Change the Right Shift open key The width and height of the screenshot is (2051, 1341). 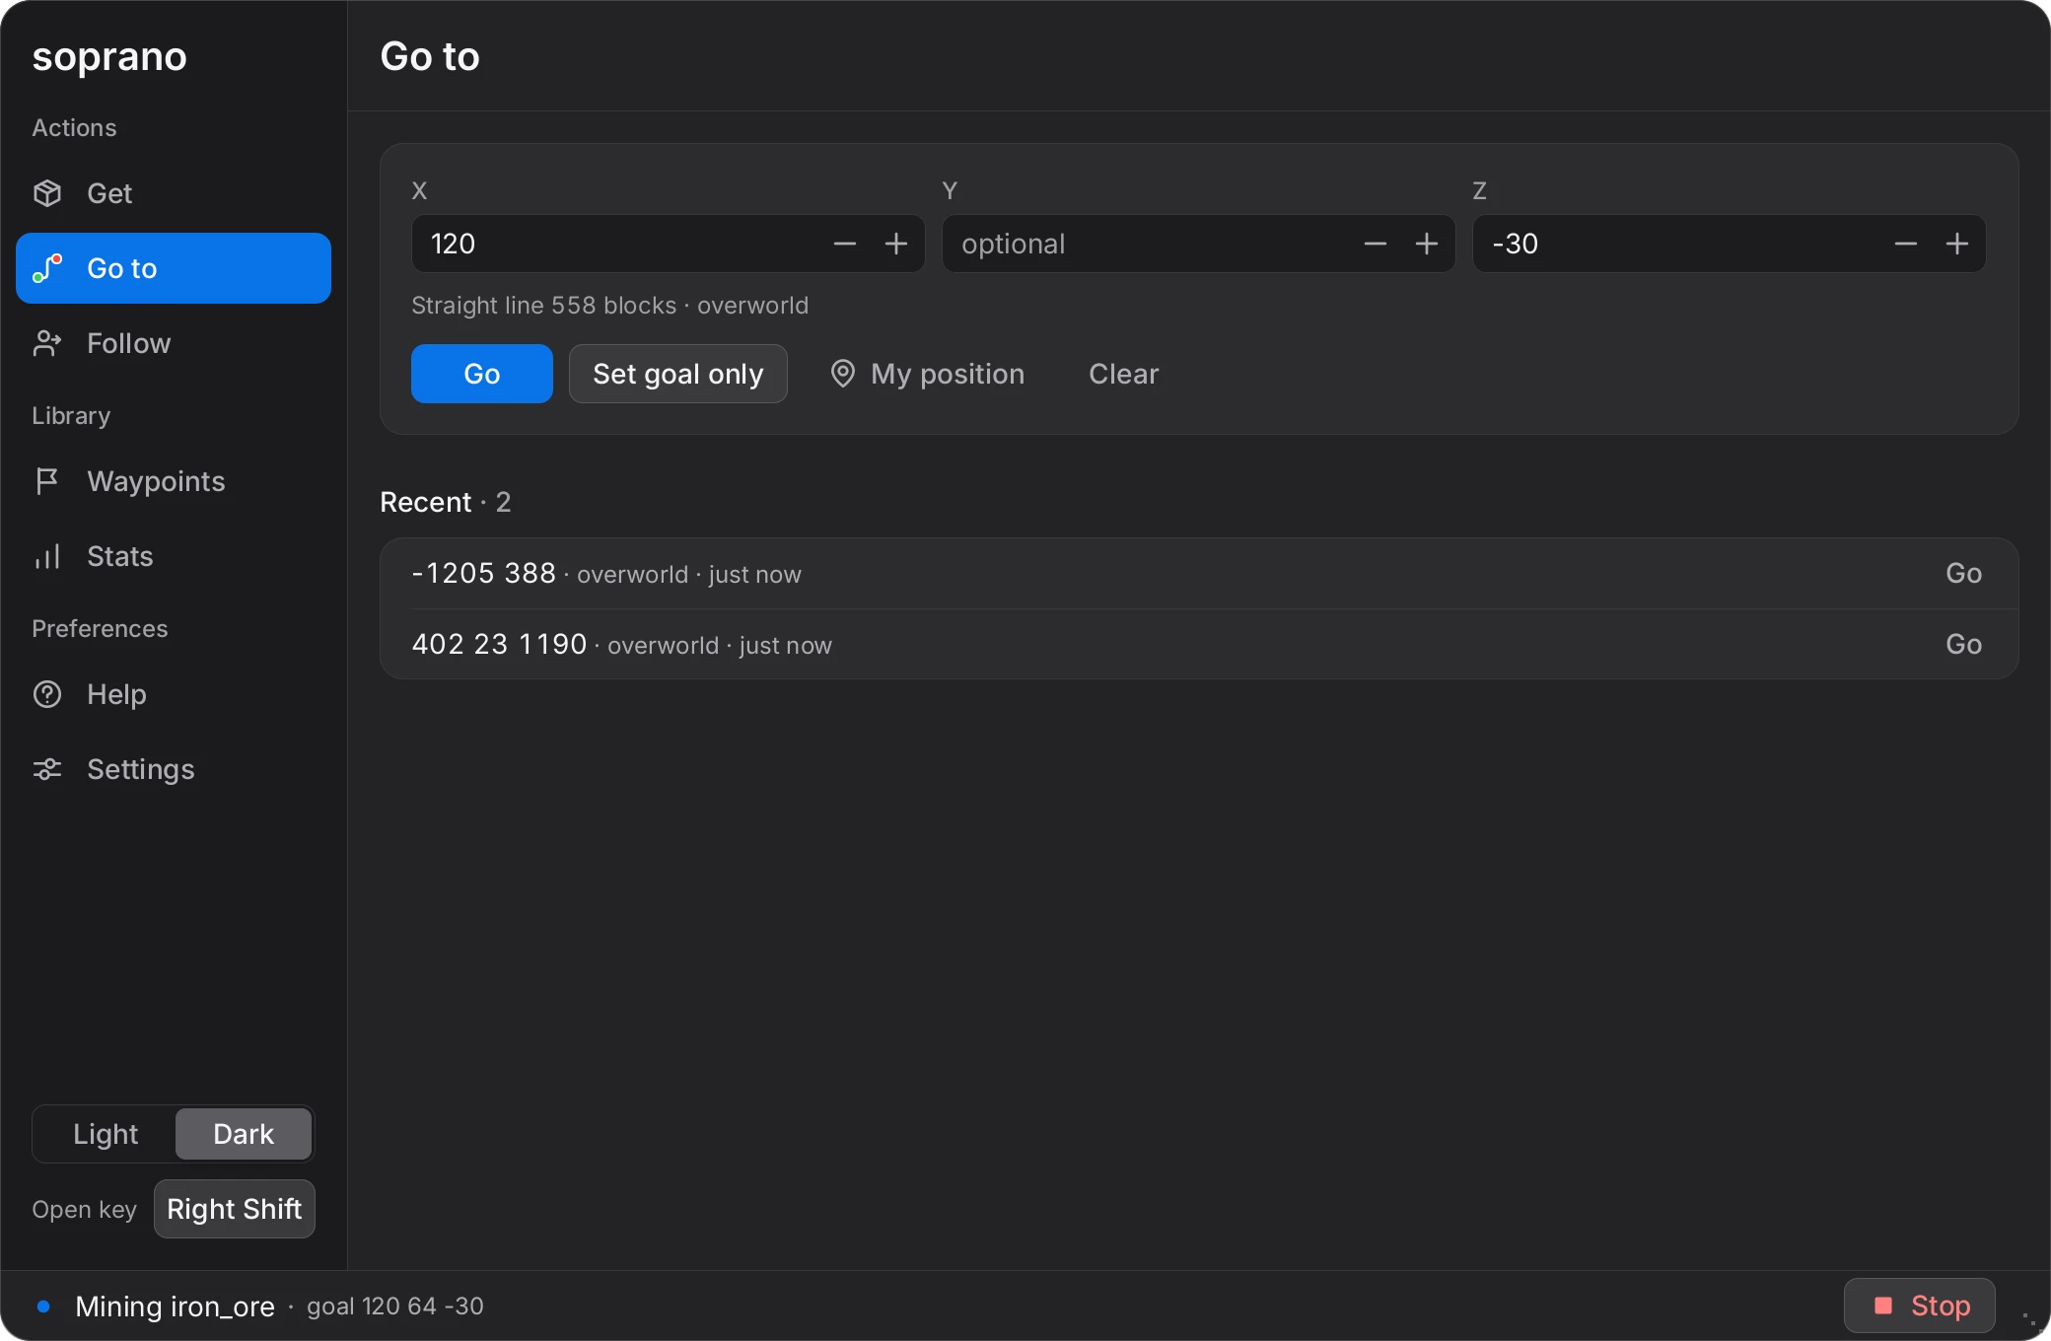pos(235,1209)
